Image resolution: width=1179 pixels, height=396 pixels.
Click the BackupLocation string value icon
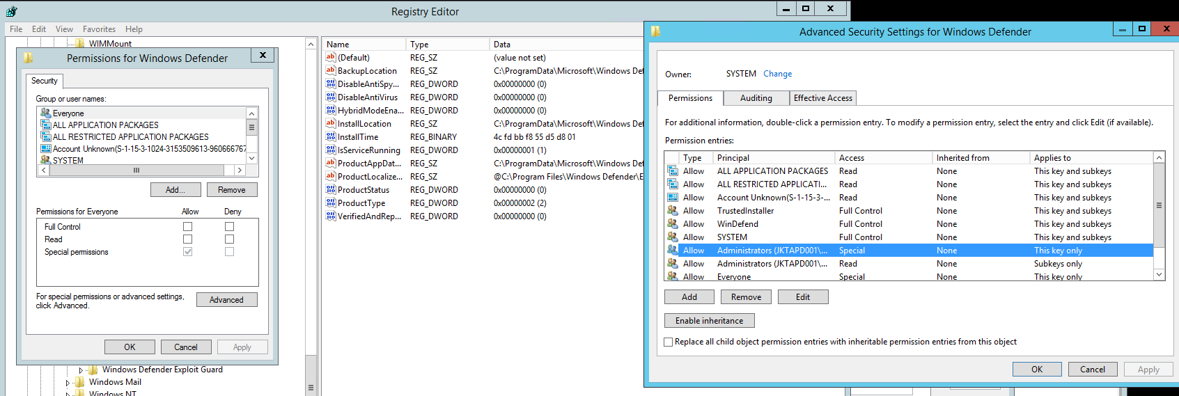click(x=331, y=71)
